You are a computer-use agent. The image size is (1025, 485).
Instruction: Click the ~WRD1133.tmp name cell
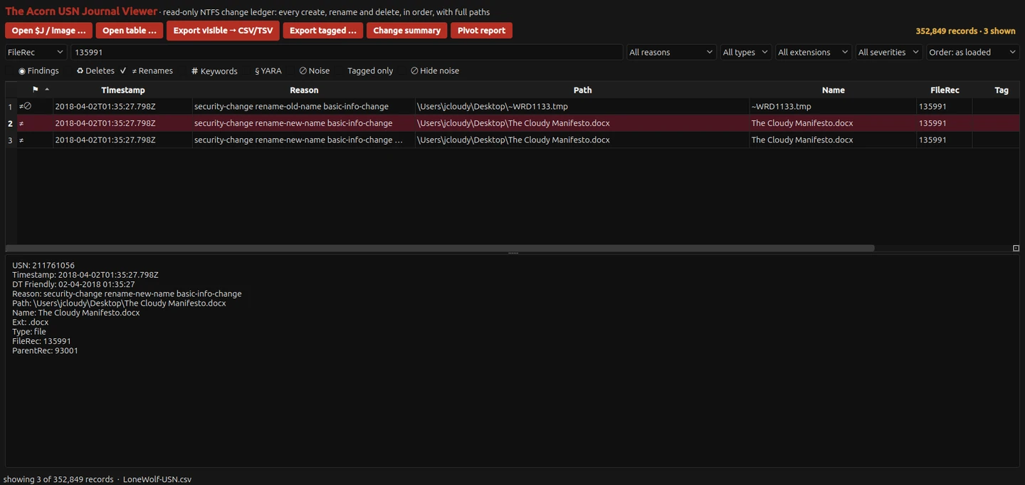pyautogui.click(x=833, y=107)
